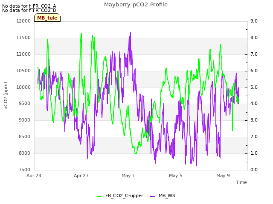This screenshot has width=273, height=204.
Task: Click the 12000 left axis value
Action: click(x=23, y=21)
